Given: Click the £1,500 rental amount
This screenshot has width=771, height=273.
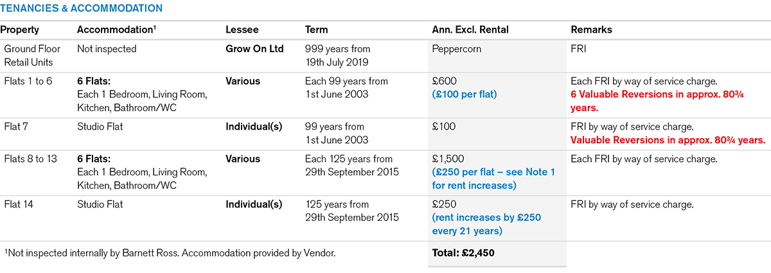Looking at the screenshot, I should (448, 159).
